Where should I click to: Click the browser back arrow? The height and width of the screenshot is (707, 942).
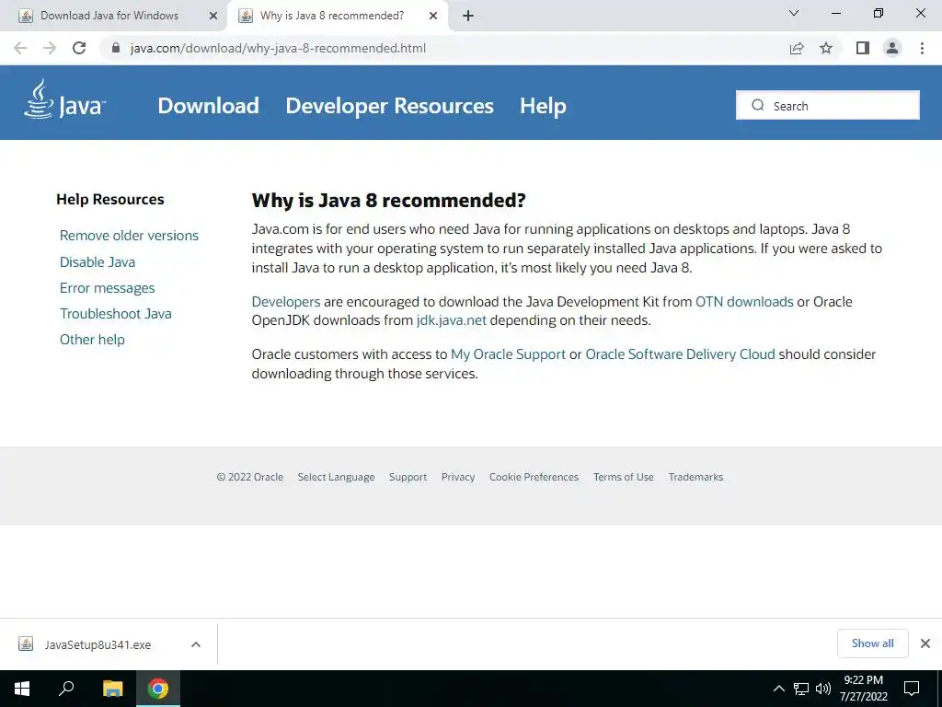[x=20, y=48]
